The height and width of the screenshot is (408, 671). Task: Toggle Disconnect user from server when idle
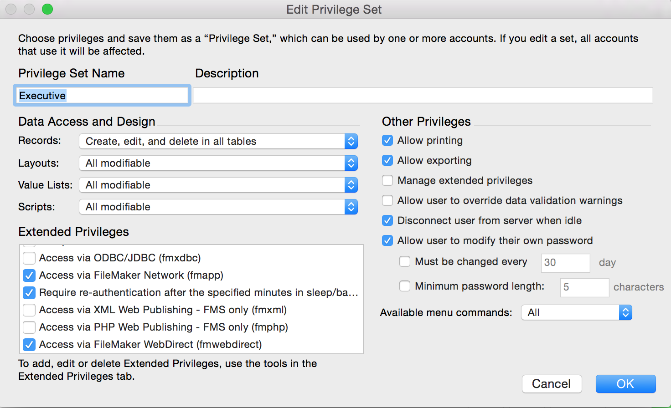point(387,220)
